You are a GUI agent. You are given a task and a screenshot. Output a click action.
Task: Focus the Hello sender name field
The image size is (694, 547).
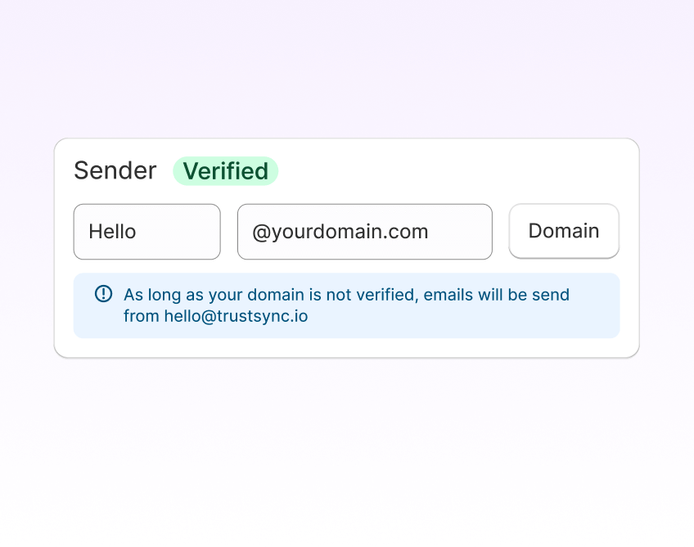coord(146,232)
